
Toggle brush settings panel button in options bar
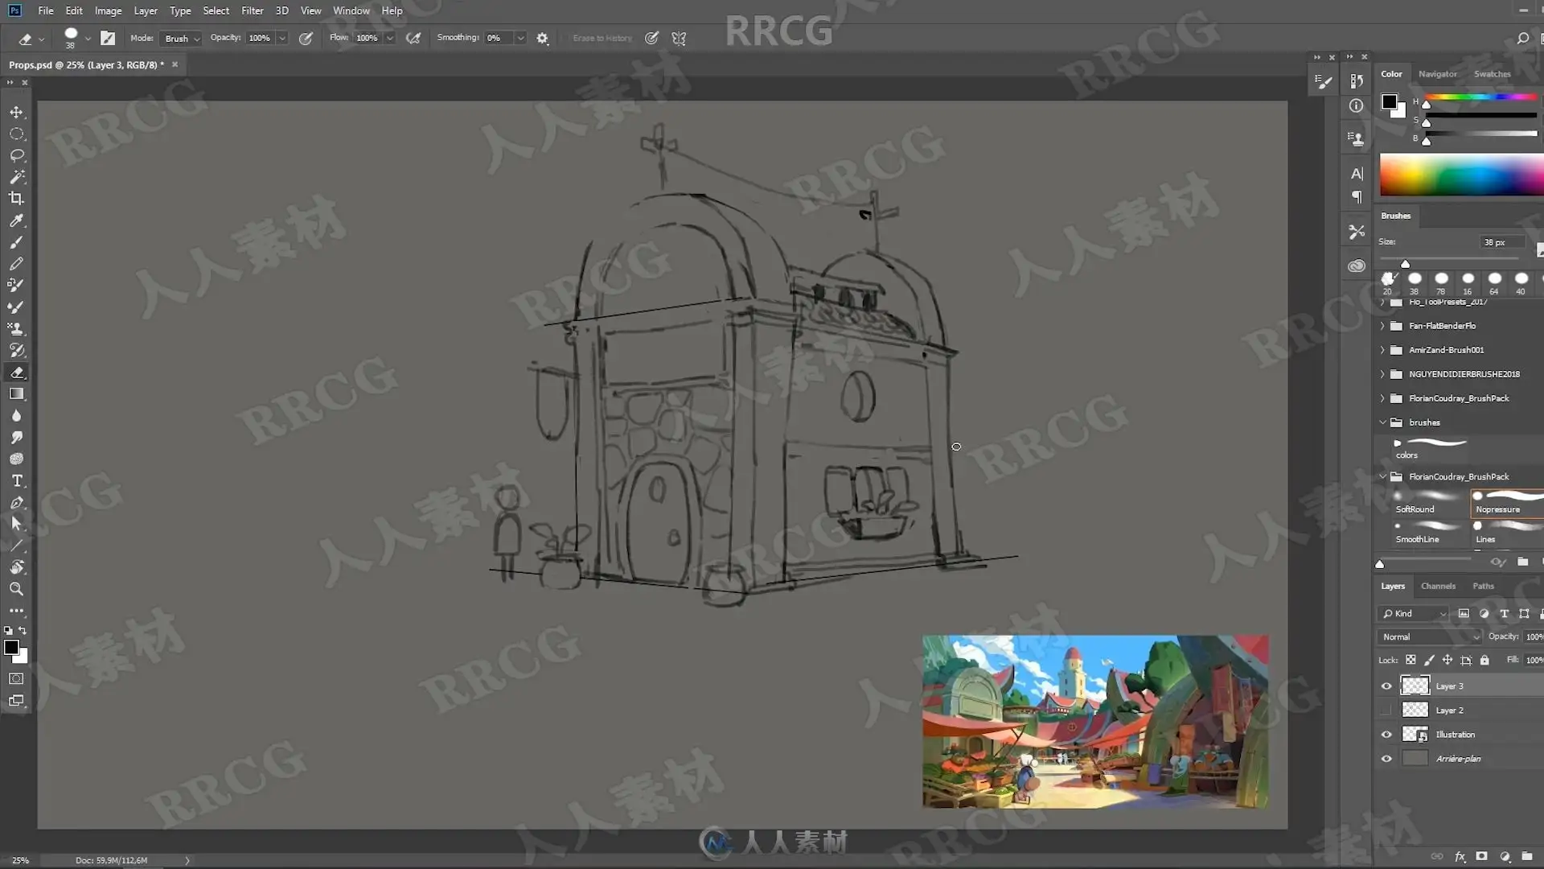pyautogui.click(x=108, y=38)
